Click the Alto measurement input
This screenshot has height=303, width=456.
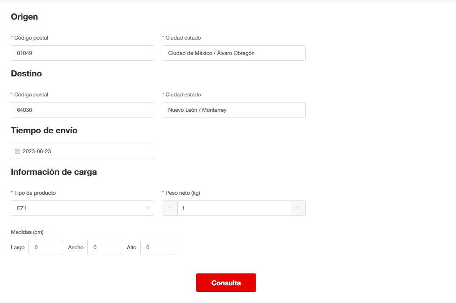coord(158,247)
